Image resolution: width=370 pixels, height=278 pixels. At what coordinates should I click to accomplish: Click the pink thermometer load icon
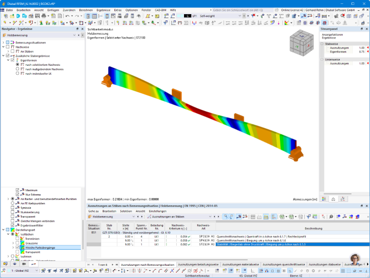coord(278,23)
